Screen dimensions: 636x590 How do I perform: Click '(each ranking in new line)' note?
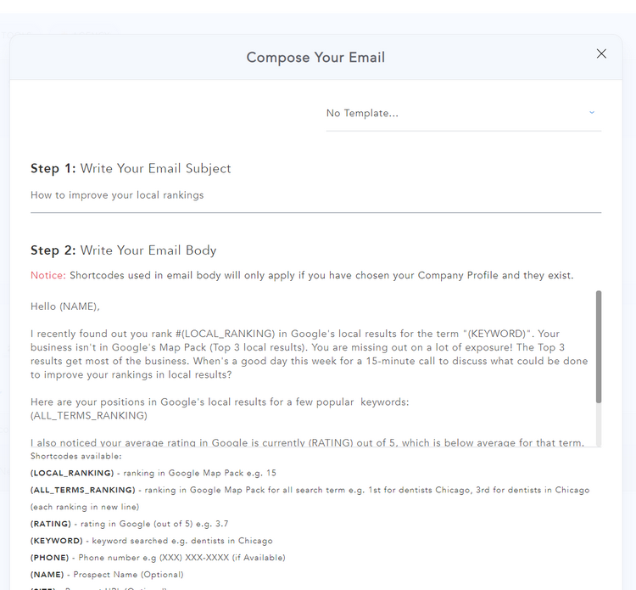(85, 507)
